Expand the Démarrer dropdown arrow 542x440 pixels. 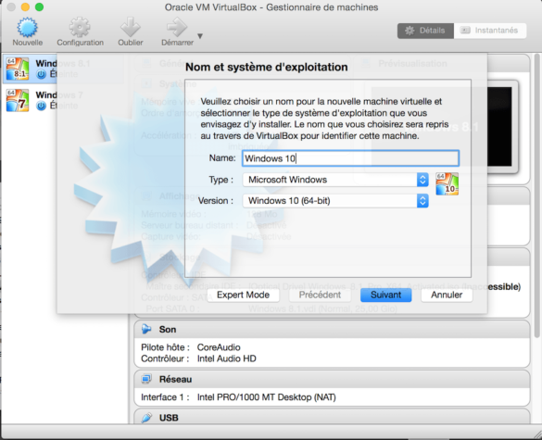coord(200,36)
